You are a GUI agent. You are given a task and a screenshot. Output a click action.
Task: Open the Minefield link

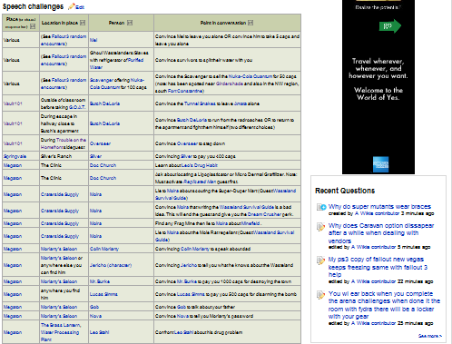(x=251, y=223)
